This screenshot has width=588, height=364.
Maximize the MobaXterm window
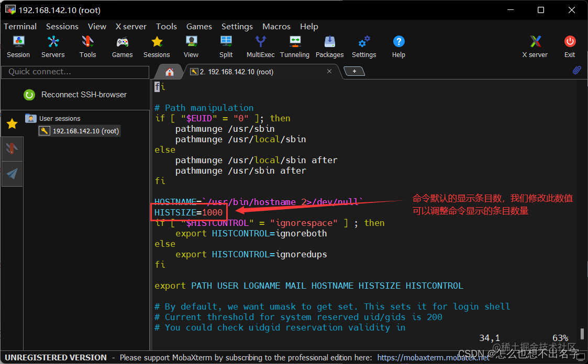[x=541, y=10]
